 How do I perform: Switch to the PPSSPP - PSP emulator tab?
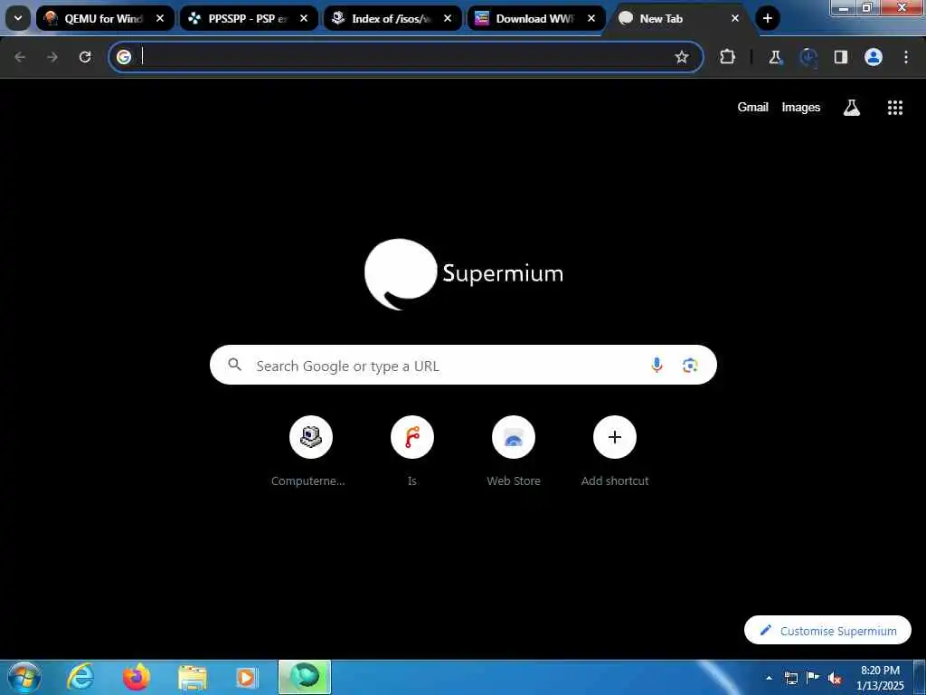249,18
